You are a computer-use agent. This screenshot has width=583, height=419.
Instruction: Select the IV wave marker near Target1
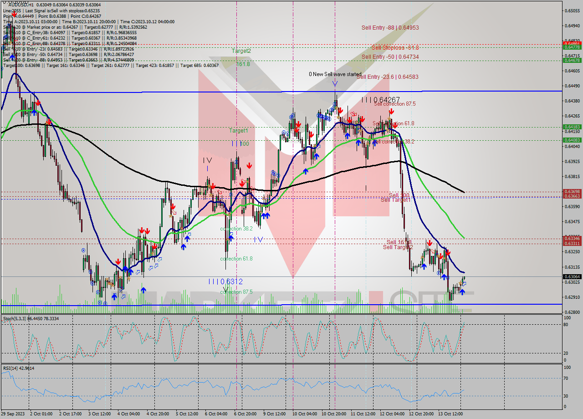click(208, 160)
